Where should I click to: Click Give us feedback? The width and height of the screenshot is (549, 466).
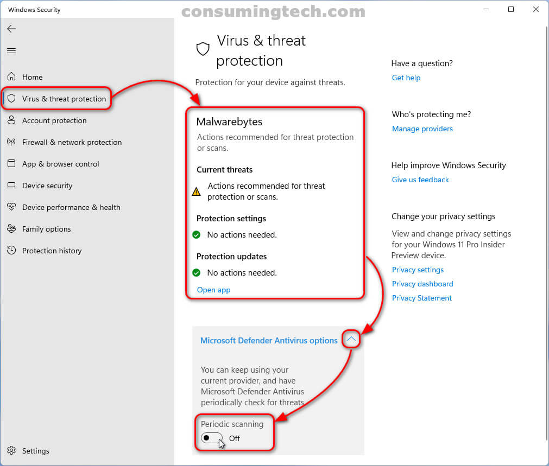coord(420,180)
